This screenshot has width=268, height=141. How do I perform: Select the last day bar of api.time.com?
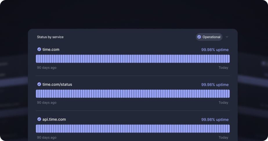(x=229, y=129)
